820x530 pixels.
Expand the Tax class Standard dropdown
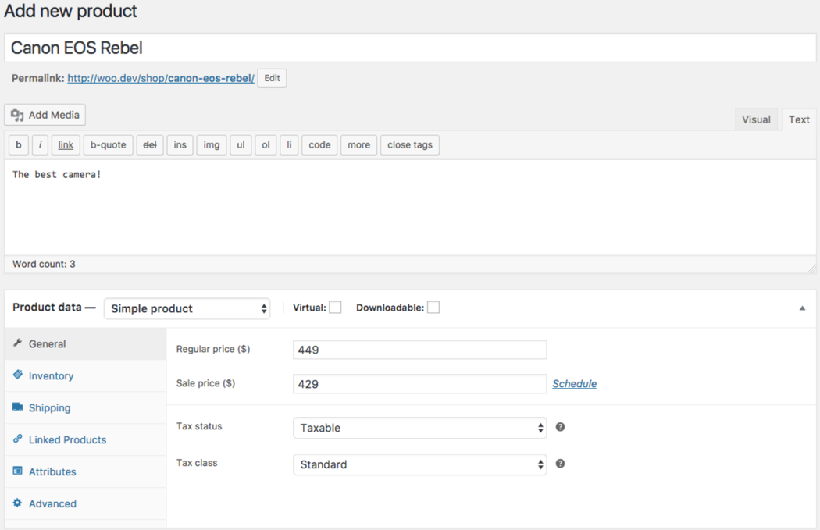(419, 464)
